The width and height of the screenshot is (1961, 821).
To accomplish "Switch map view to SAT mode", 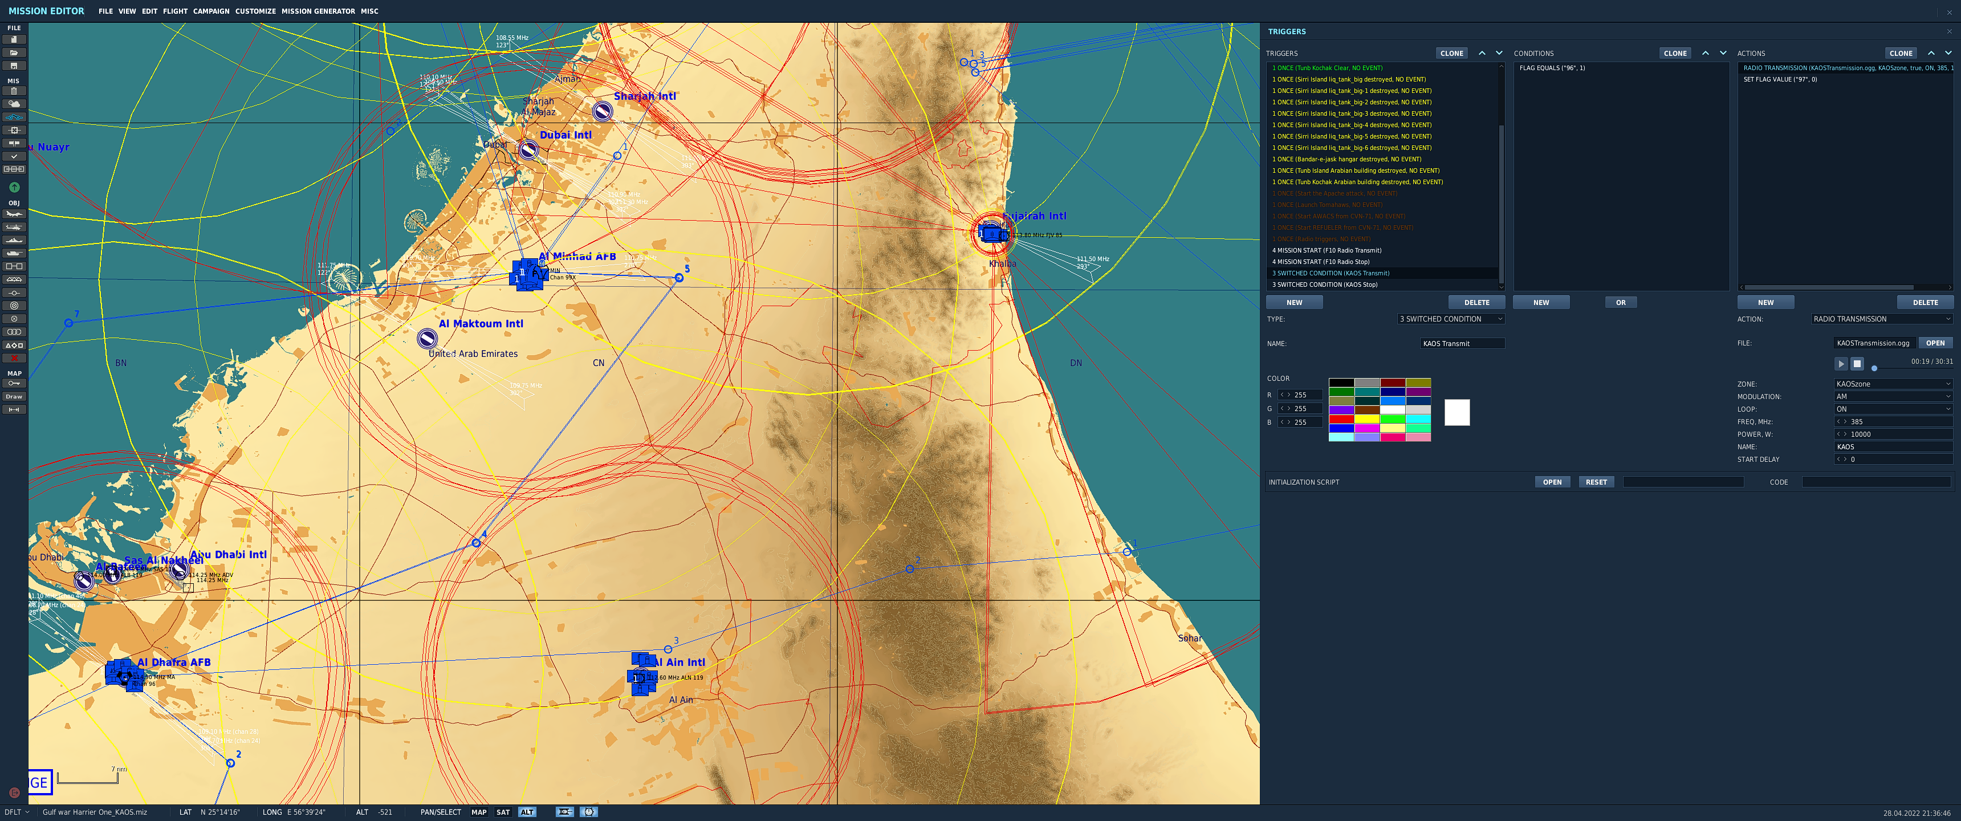I will coord(503,812).
